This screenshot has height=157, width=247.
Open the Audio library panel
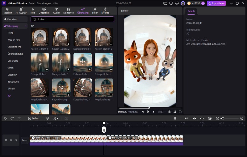56,11
